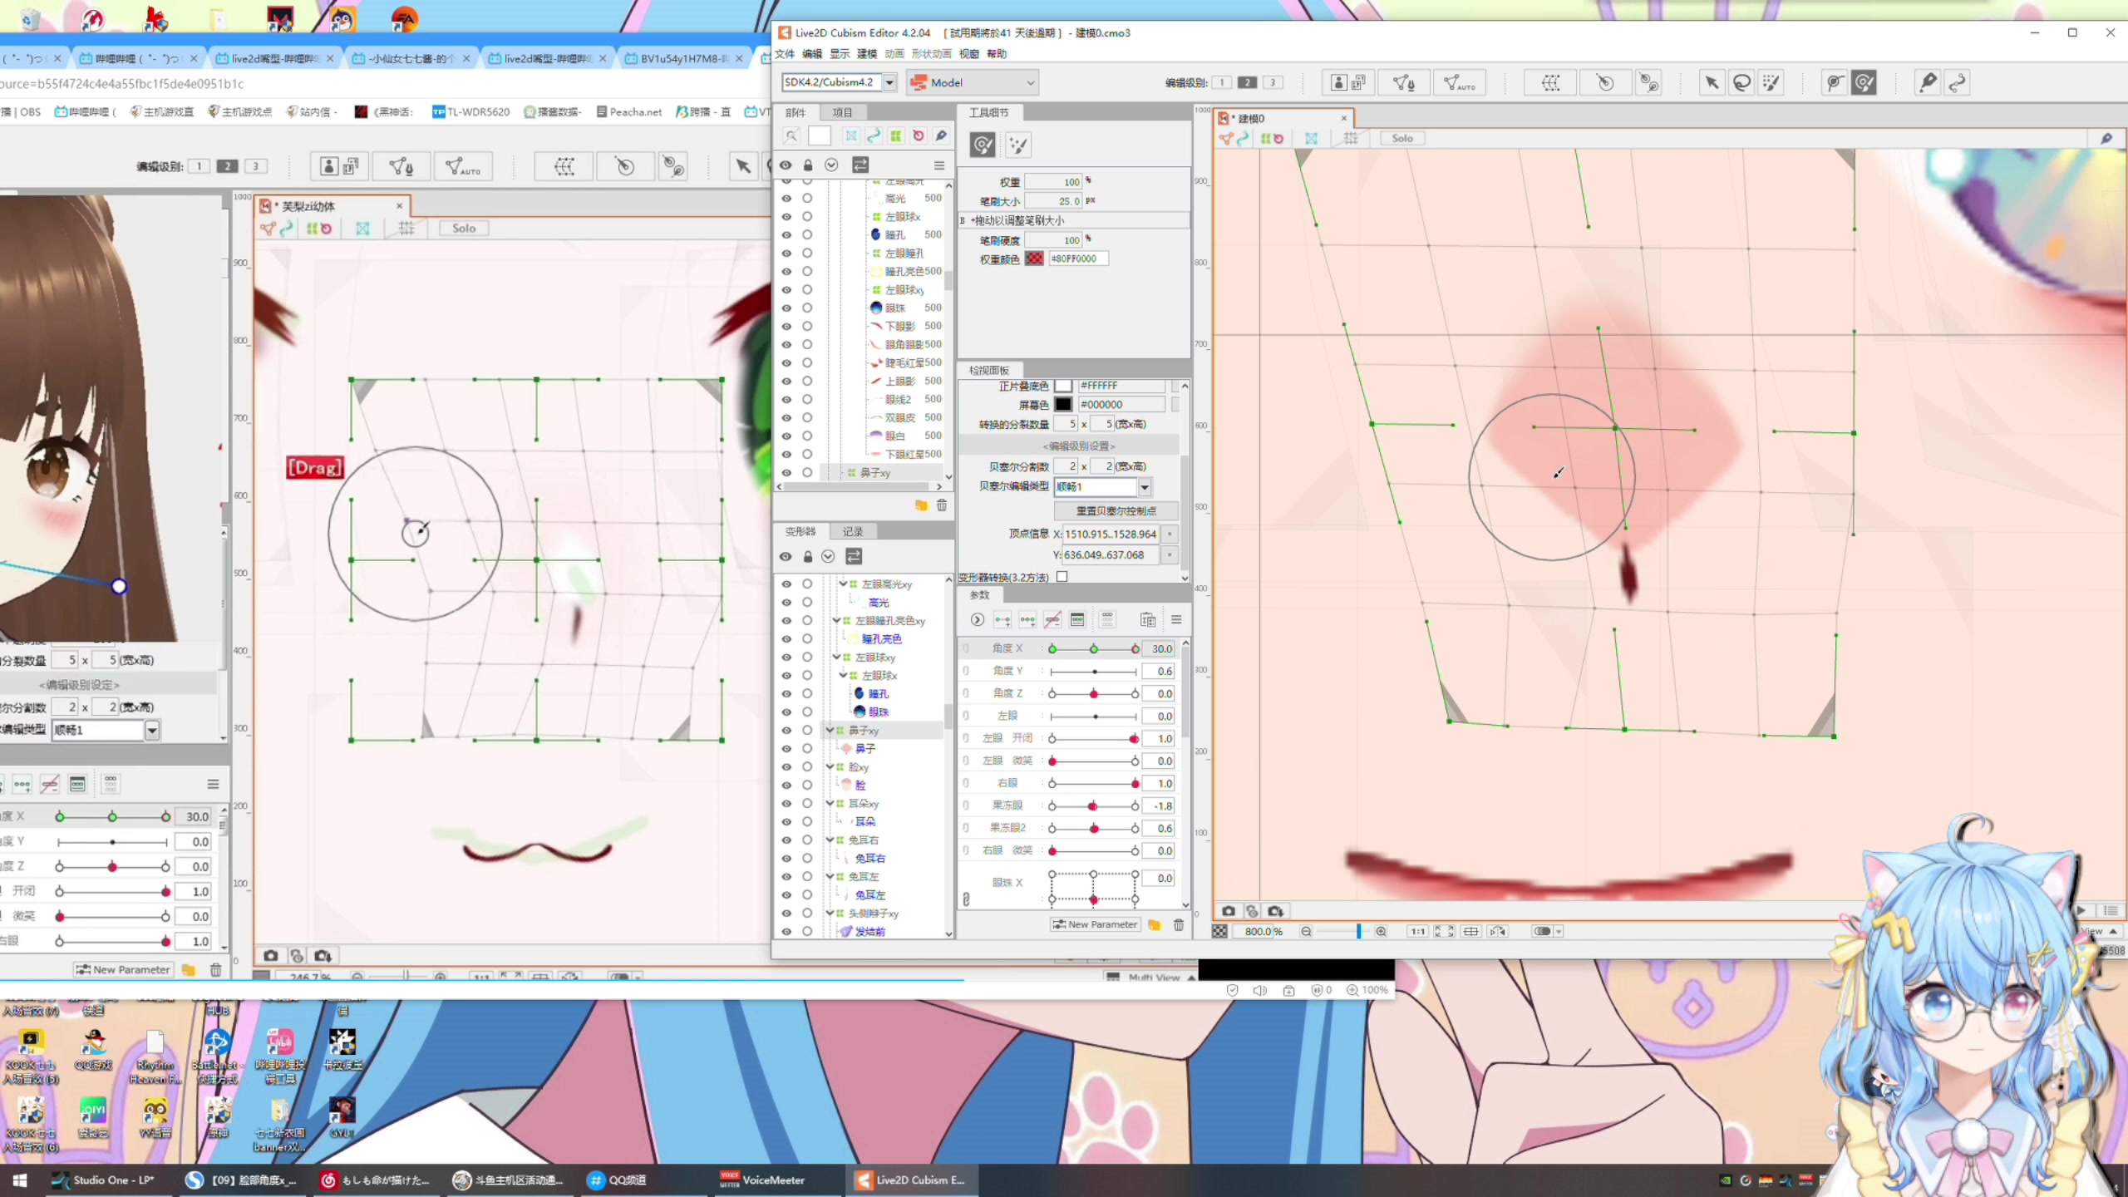This screenshot has width=2128, height=1197.
Task: Collapse the 脸xy deformer tree node
Action: tap(830, 766)
